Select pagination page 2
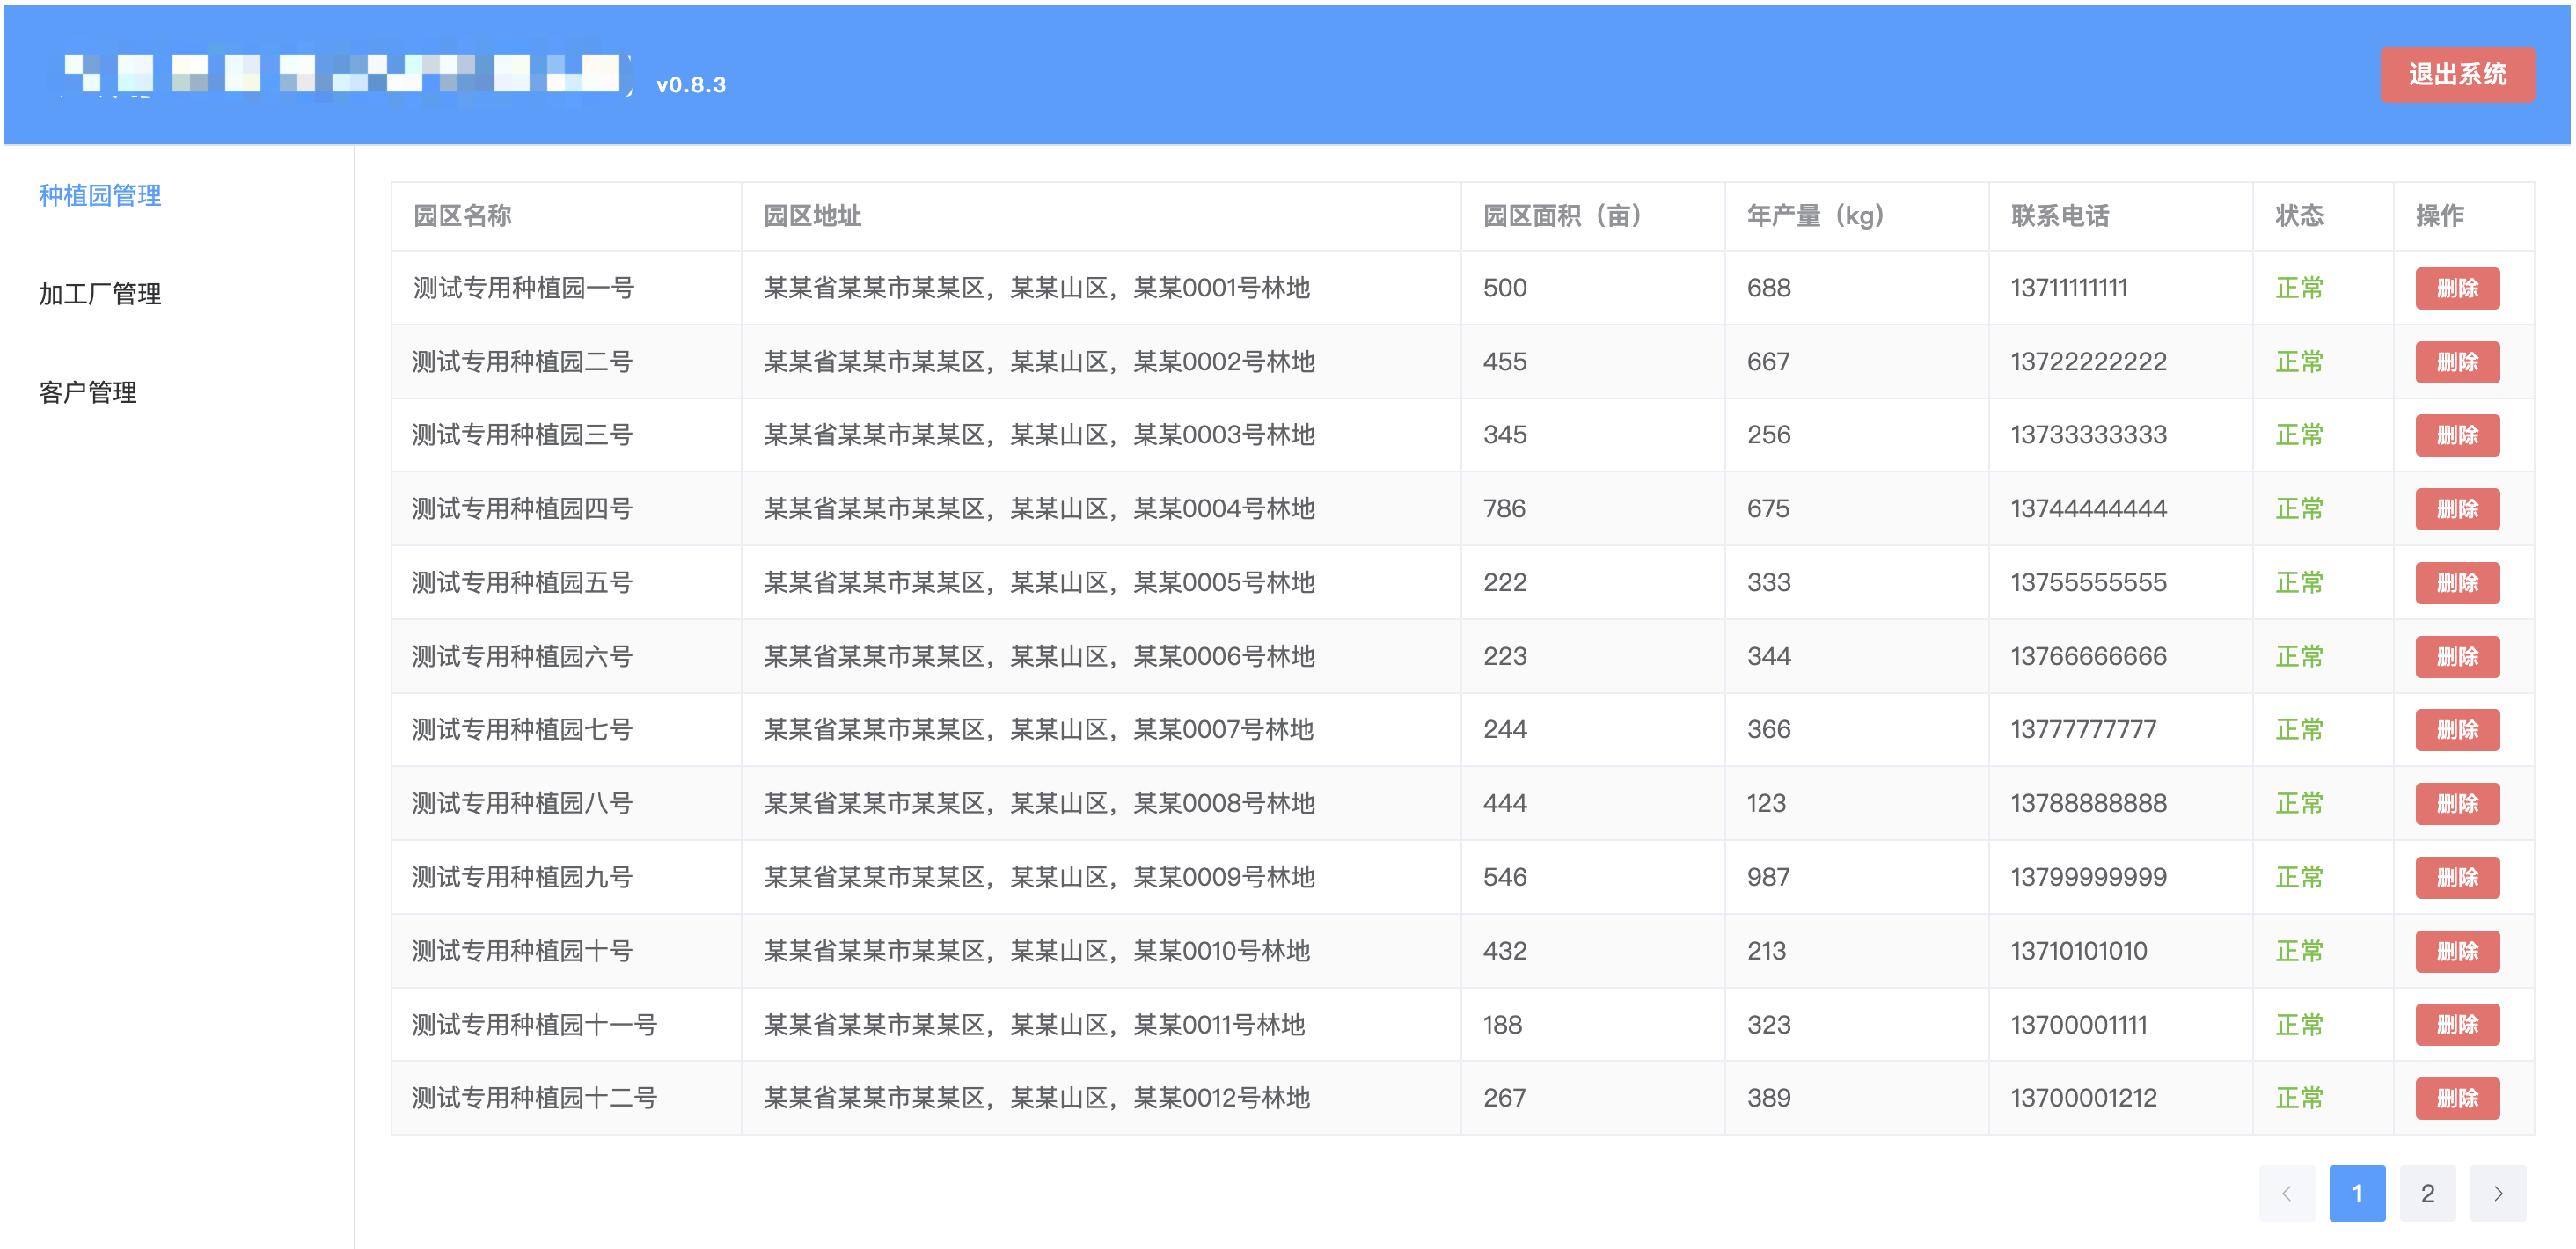The height and width of the screenshot is (1249, 2576). [2427, 1193]
